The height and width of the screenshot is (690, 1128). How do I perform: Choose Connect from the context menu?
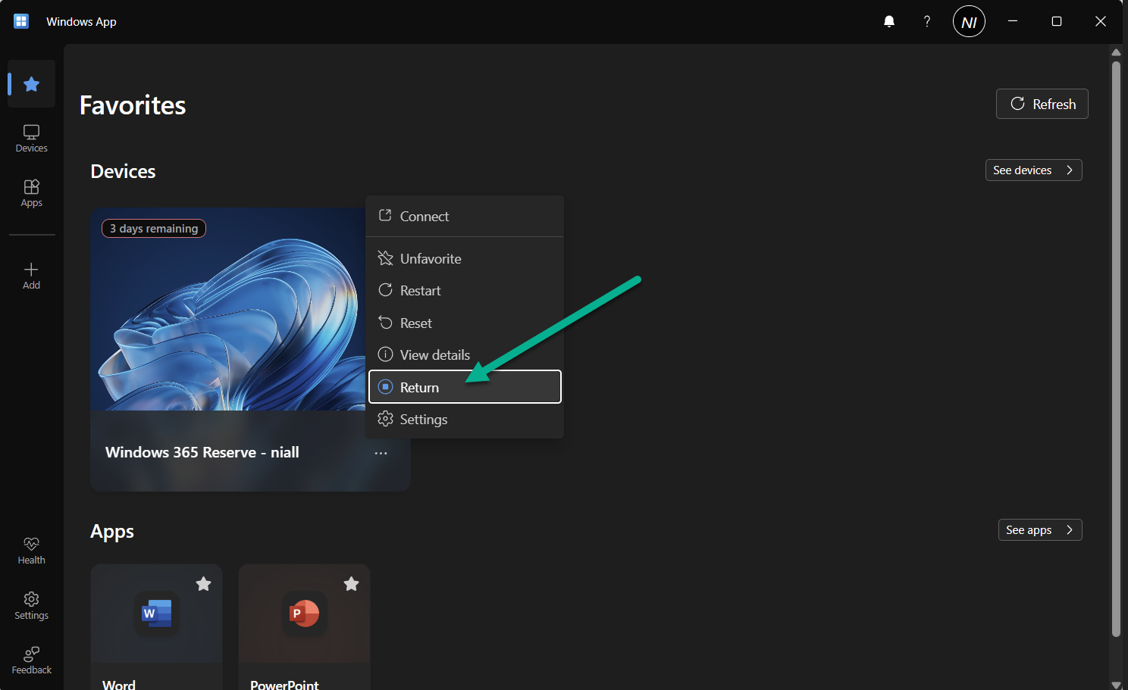click(465, 217)
